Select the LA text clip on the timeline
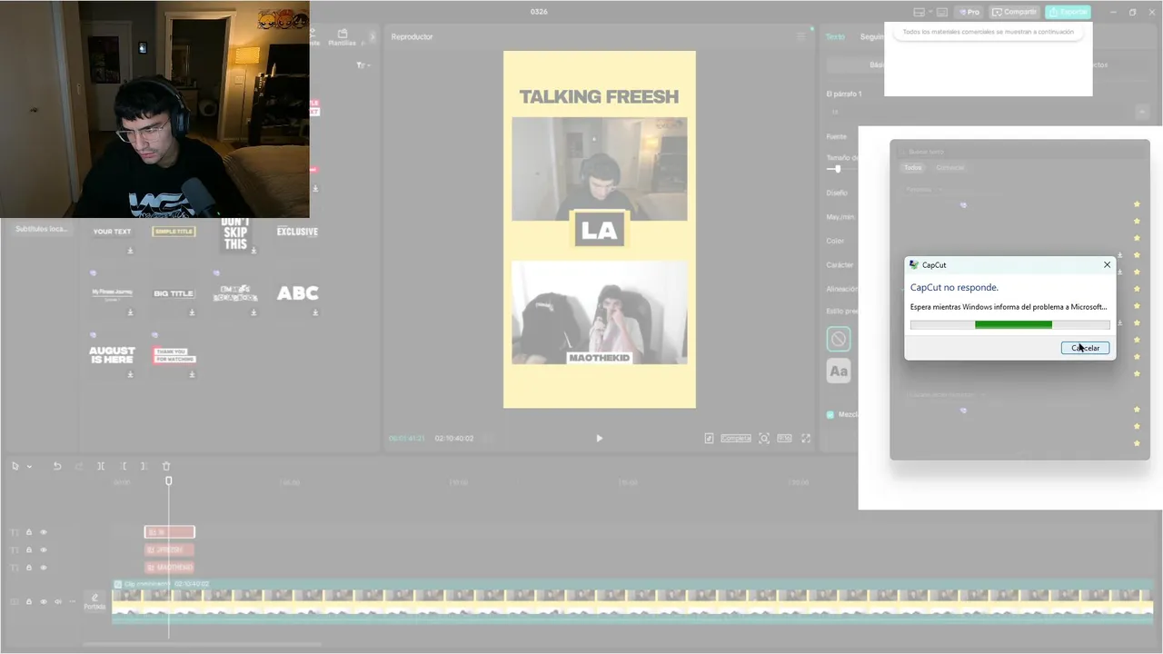1163x654 pixels. [x=169, y=532]
